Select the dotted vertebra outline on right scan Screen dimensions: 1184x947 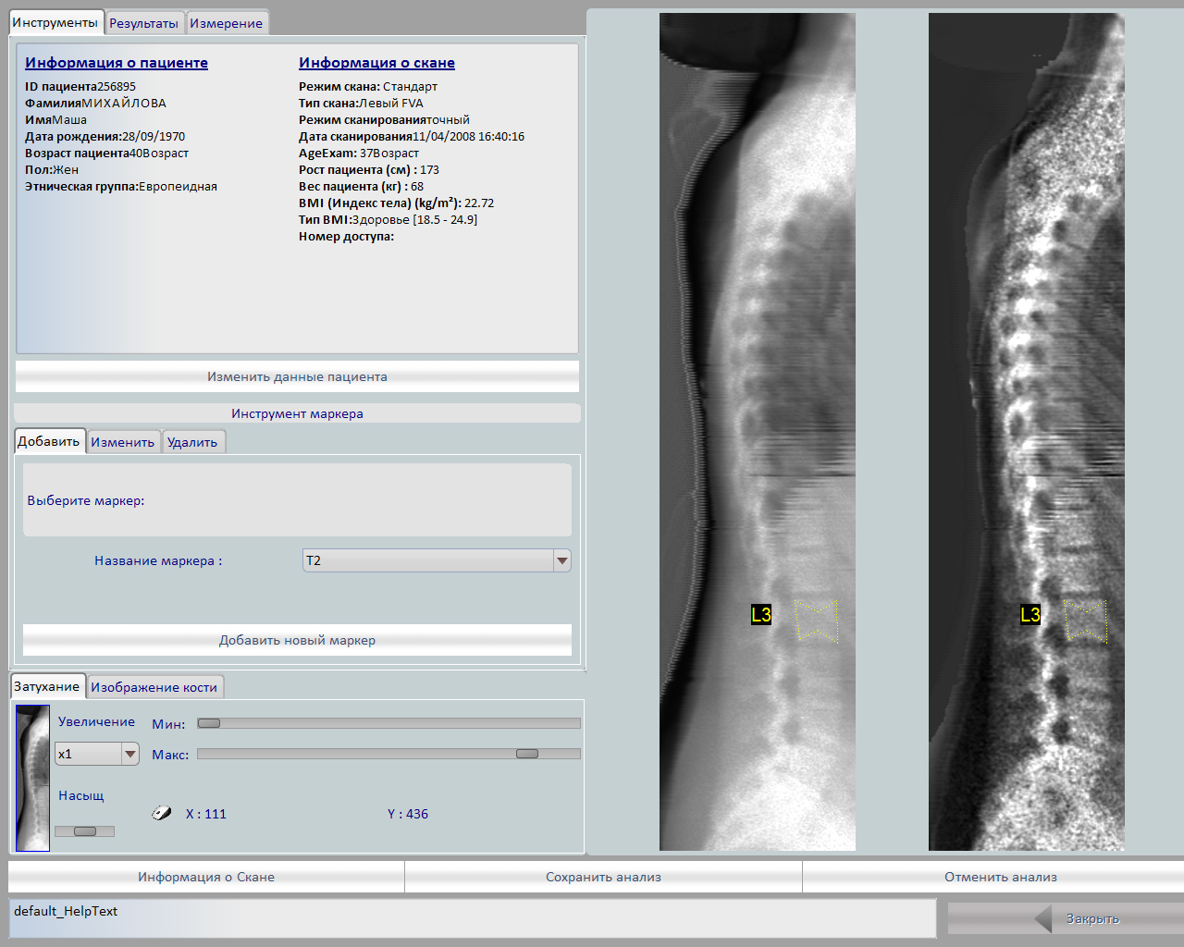(x=1085, y=621)
